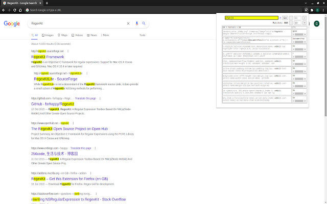Viewport: 327px width, 204px height.
Task: Go back with the browser back arrow
Action: click(4, 10)
